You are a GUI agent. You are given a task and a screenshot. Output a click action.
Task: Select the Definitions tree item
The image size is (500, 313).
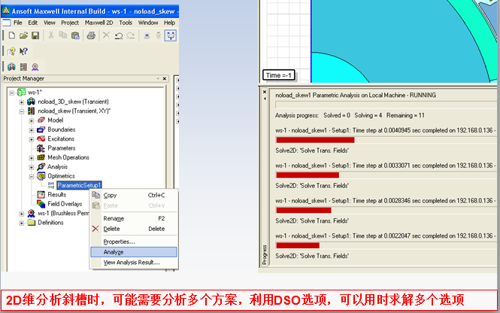(x=50, y=223)
